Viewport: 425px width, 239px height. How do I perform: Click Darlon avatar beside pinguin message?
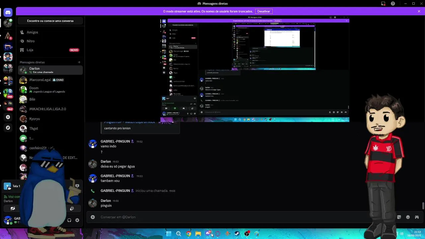[x=93, y=203]
